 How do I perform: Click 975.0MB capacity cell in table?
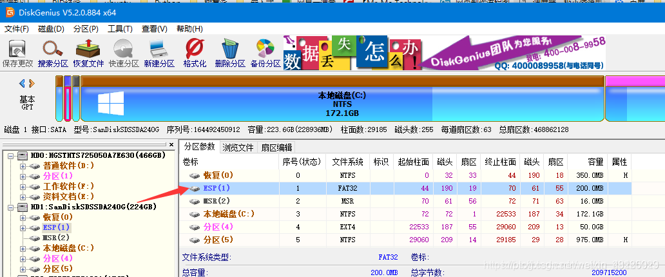point(587,240)
